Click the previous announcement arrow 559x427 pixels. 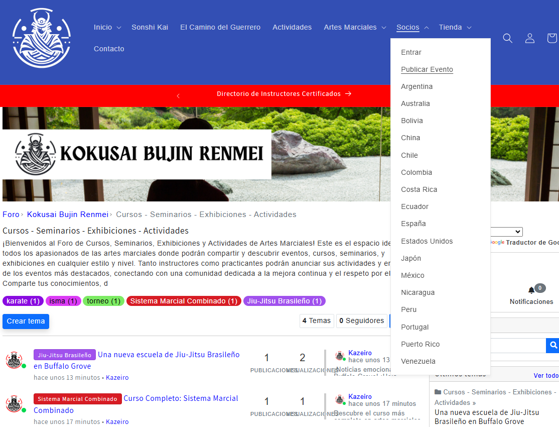(178, 95)
